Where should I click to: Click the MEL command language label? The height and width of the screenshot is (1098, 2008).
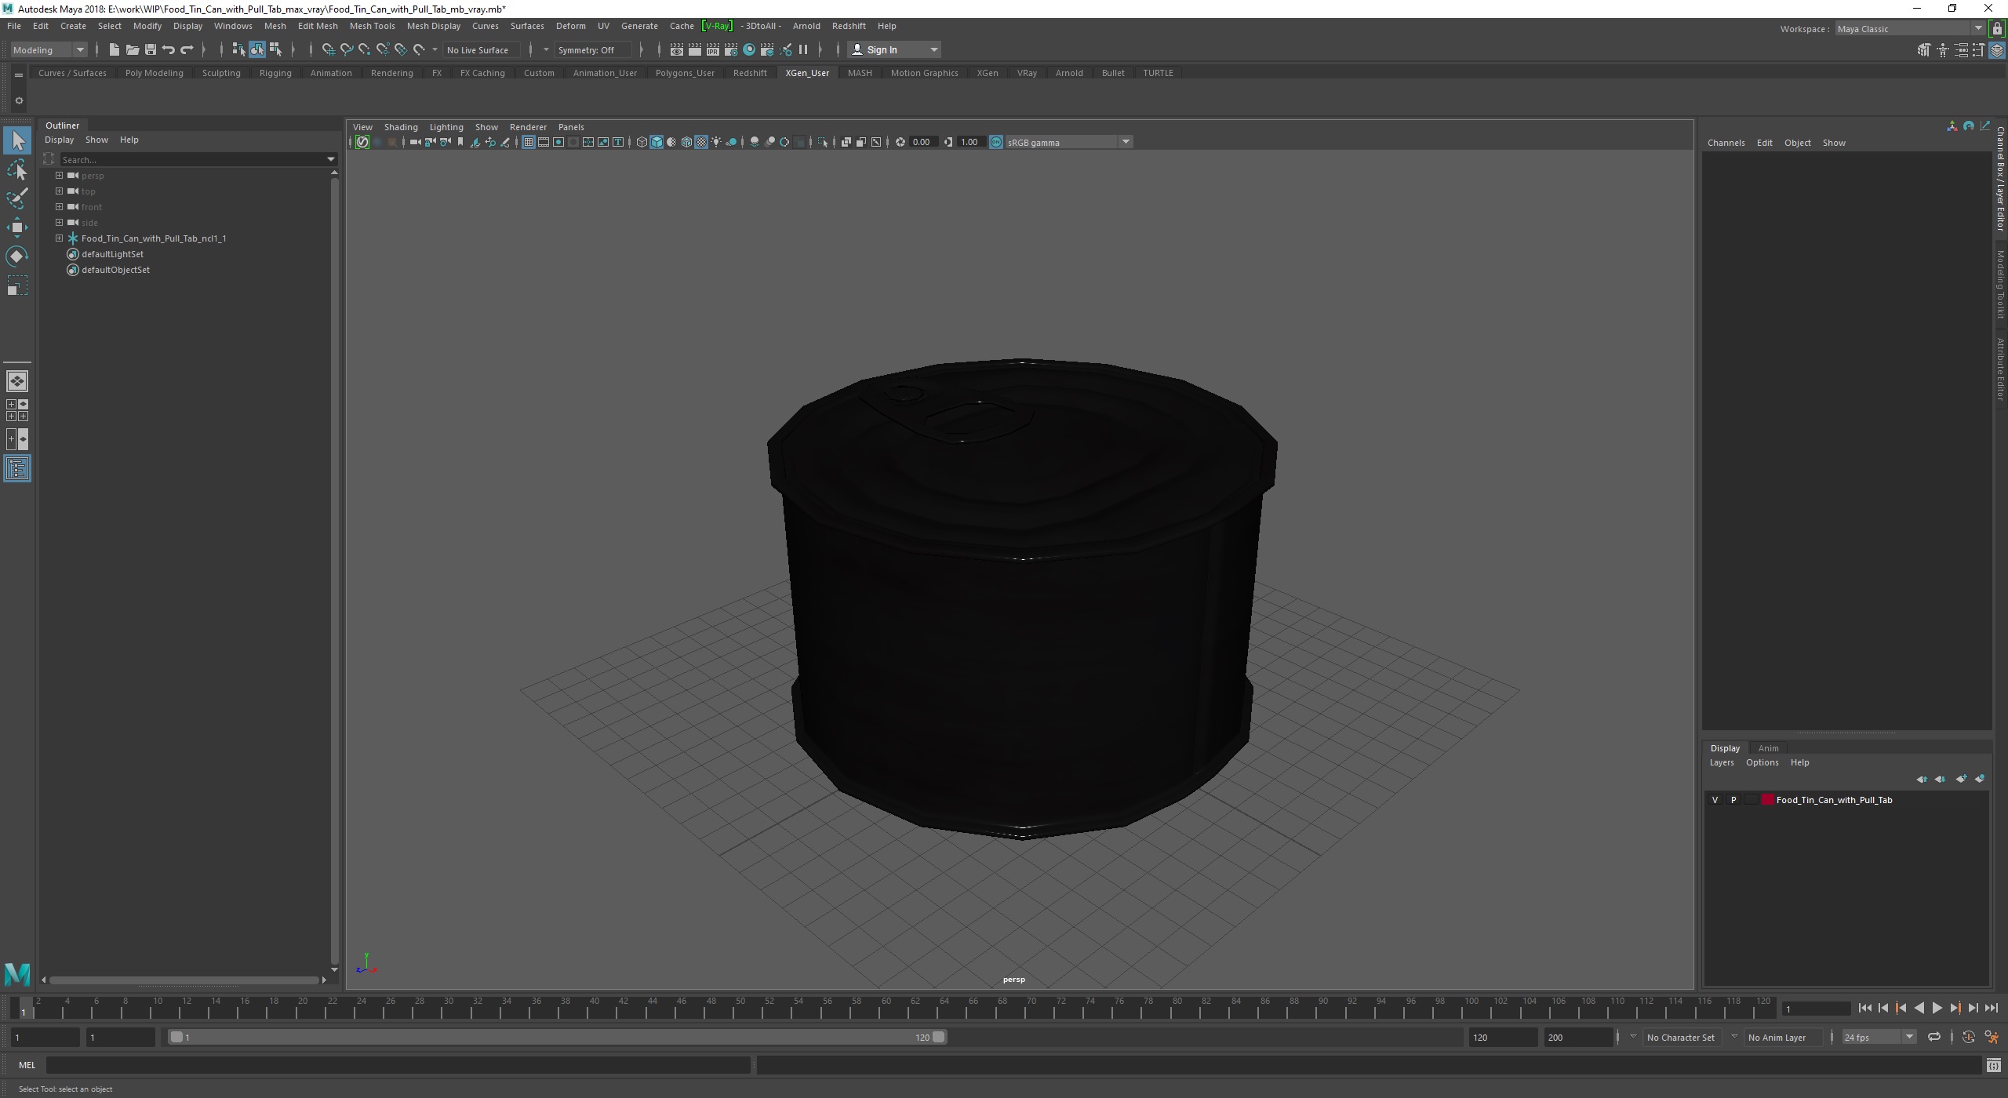[x=27, y=1065]
